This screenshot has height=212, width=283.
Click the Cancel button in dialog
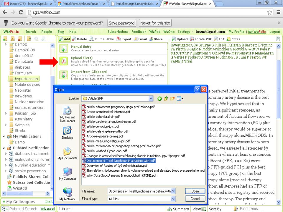tap(195, 199)
